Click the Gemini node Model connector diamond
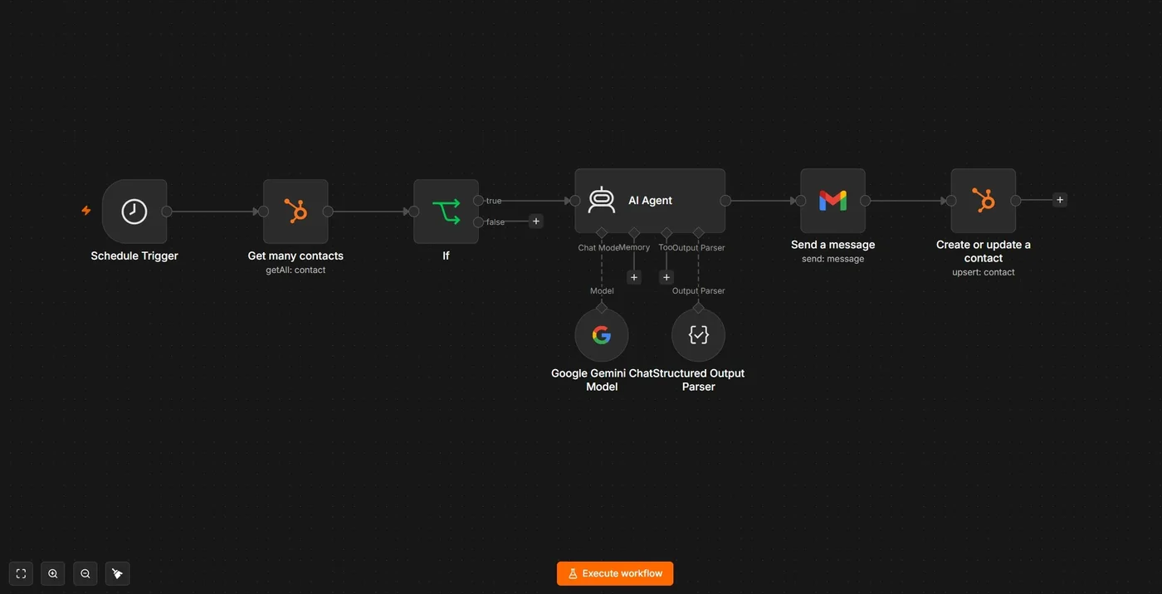Screen dimensions: 1162x594 [x=602, y=308]
